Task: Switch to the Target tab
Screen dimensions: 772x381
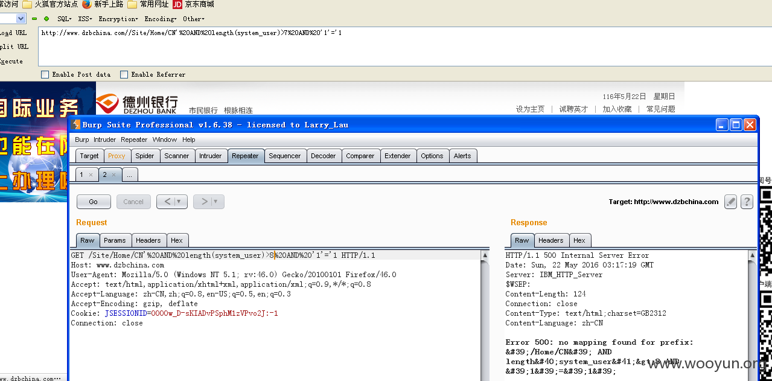Action: coord(89,156)
